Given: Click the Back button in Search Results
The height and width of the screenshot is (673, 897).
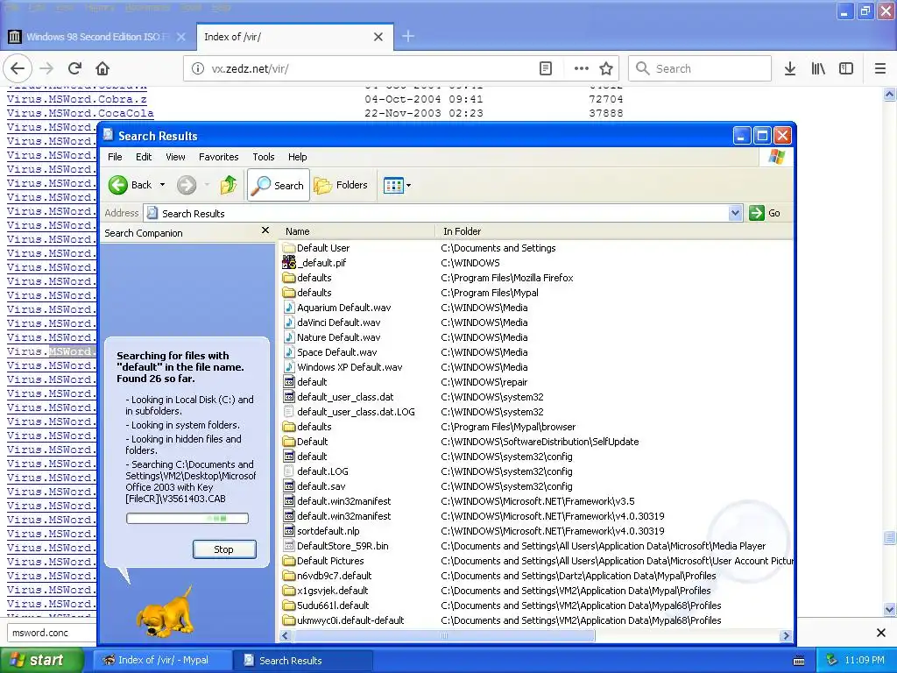Looking at the screenshot, I should tap(131, 185).
